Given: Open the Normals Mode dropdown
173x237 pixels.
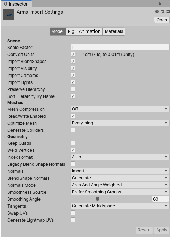Looking at the screenshot, I should coord(120,185).
